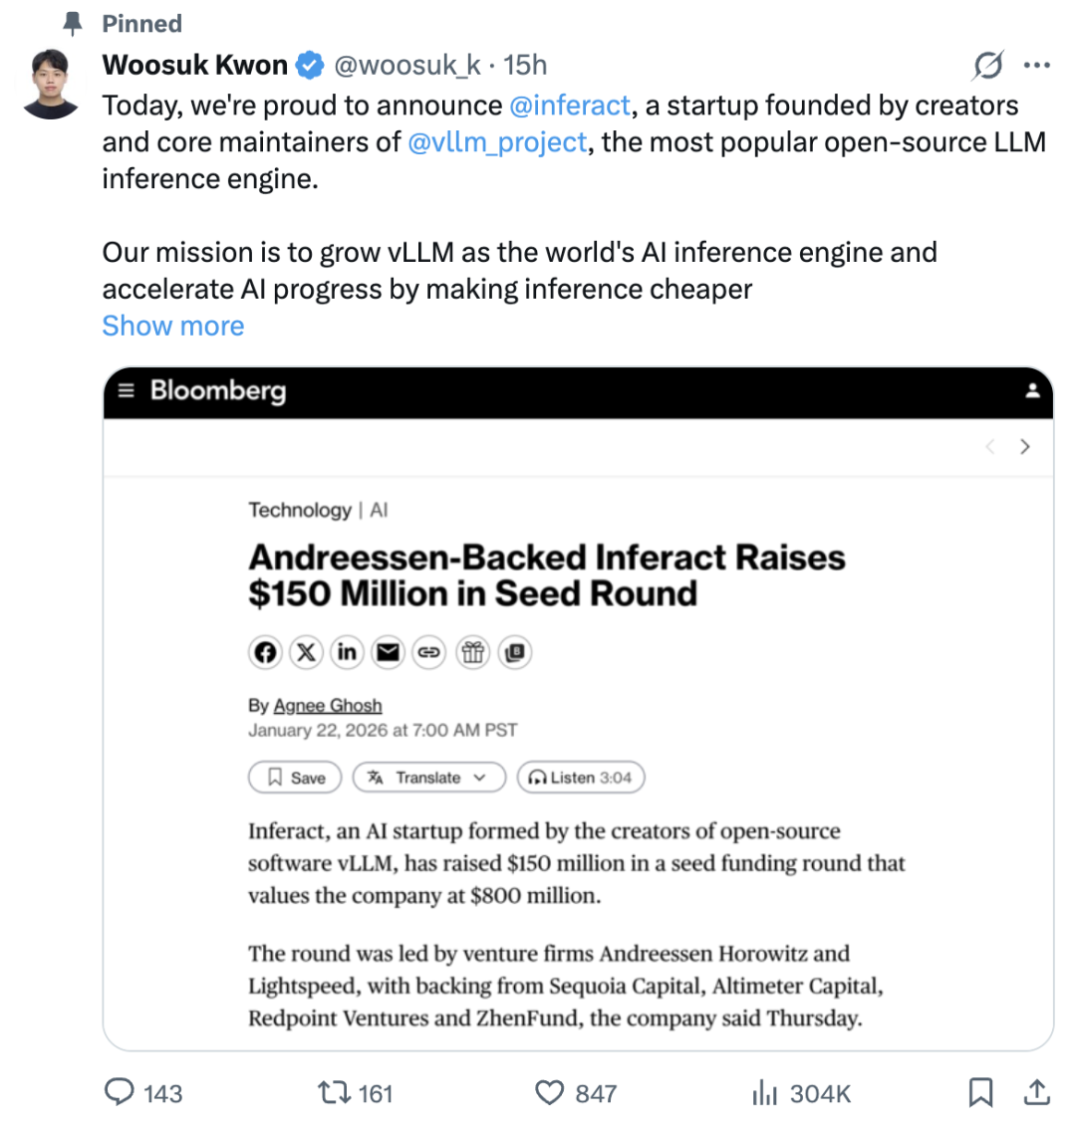Open Woosuk Kwon's profile picture

[x=50, y=84]
